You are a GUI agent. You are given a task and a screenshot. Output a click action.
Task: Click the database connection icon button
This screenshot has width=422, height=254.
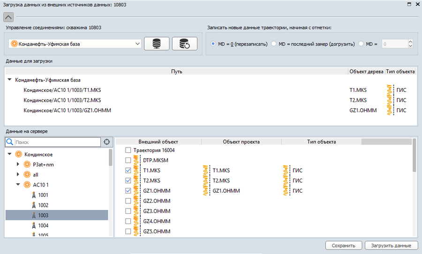(157, 44)
